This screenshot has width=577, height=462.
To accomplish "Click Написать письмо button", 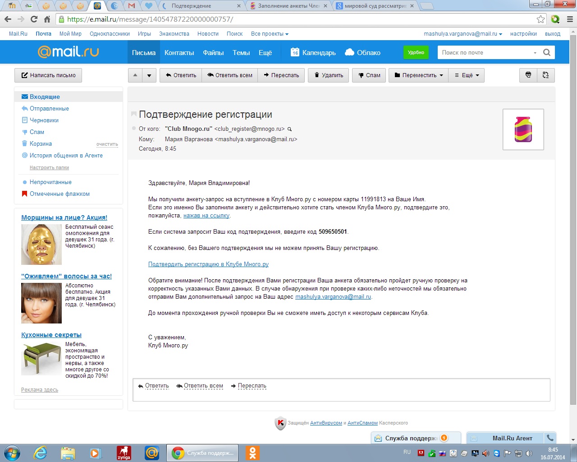I will [48, 75].
